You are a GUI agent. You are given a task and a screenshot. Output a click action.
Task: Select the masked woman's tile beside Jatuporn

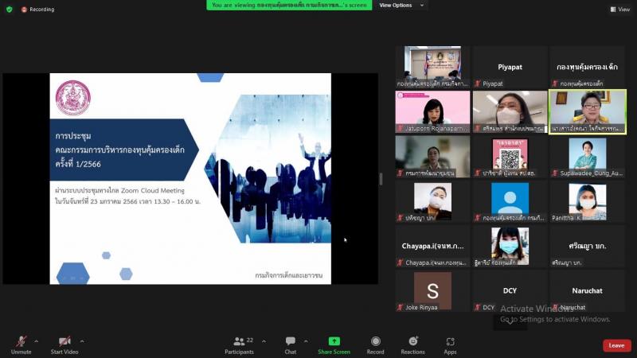point(510,112)
